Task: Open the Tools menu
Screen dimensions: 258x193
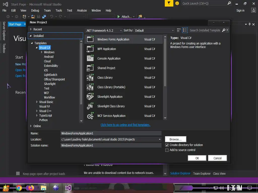Action: click(x=59, y=10)
